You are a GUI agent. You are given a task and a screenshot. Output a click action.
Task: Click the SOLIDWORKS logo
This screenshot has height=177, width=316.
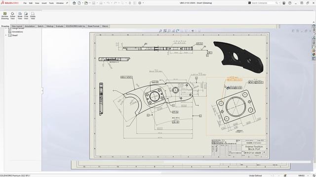point(10,3)
